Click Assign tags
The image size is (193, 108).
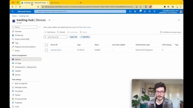(72, 32)
